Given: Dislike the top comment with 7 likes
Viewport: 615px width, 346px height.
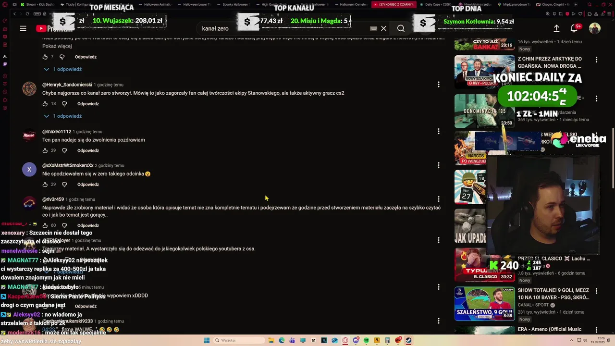Looking at the screenshot, I should click(x=62, y=57).
